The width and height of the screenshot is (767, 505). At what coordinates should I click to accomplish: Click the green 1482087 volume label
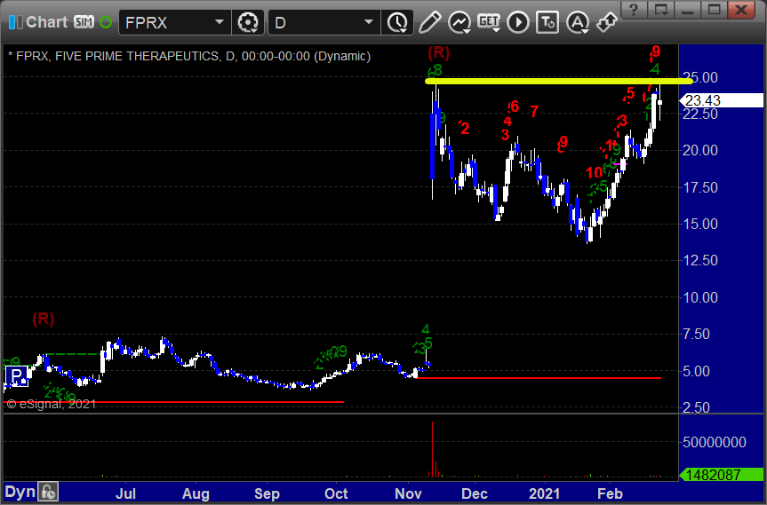tap(722, 474)
